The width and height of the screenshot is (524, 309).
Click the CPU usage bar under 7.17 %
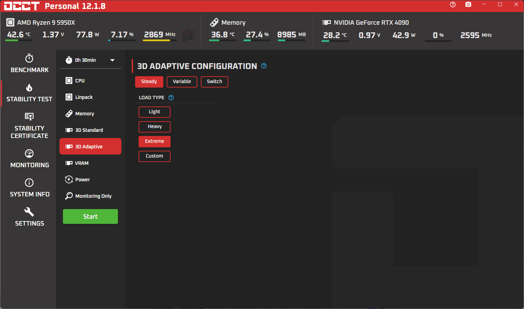pyautogui.click(x=122, y=41)
